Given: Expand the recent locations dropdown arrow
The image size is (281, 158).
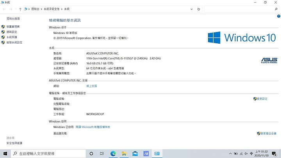Looking at the screenshot, I should click(15, 9).
